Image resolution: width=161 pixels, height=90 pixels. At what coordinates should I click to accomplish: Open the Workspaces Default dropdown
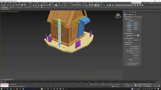155,3
